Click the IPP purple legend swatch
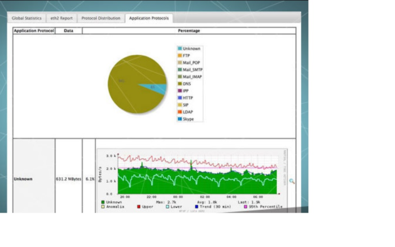Screen dimensions: 395x247 point(180,91)
